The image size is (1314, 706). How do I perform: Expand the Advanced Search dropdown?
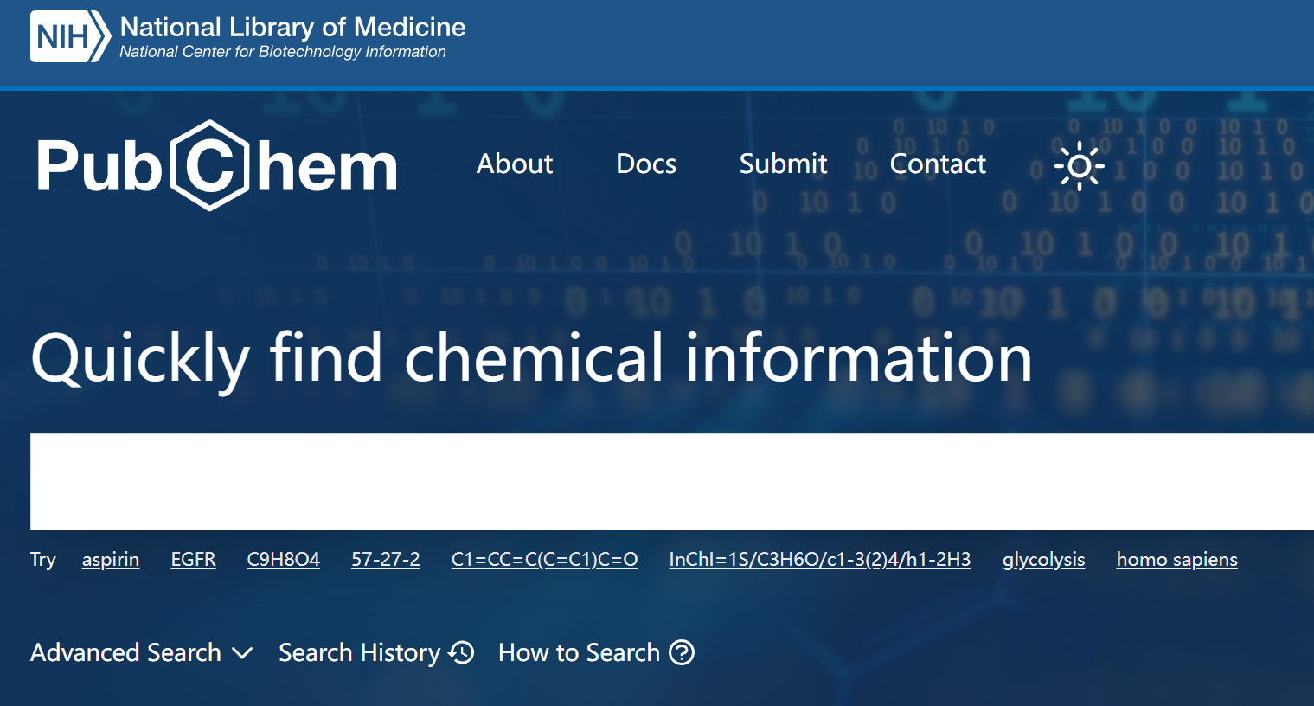pyautogui.click(x=142, y=652)
